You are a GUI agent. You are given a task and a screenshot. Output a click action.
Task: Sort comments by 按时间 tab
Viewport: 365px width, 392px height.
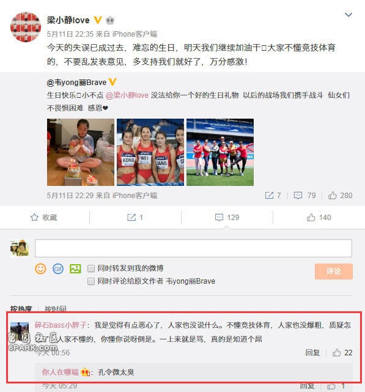point(56,309)
